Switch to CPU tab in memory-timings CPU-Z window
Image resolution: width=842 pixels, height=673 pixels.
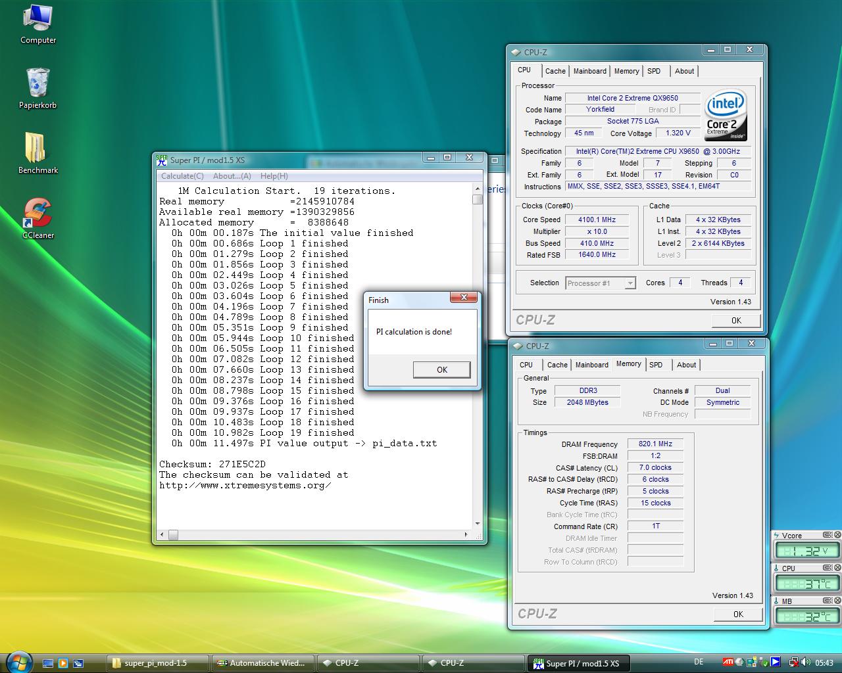coord(526,365)
